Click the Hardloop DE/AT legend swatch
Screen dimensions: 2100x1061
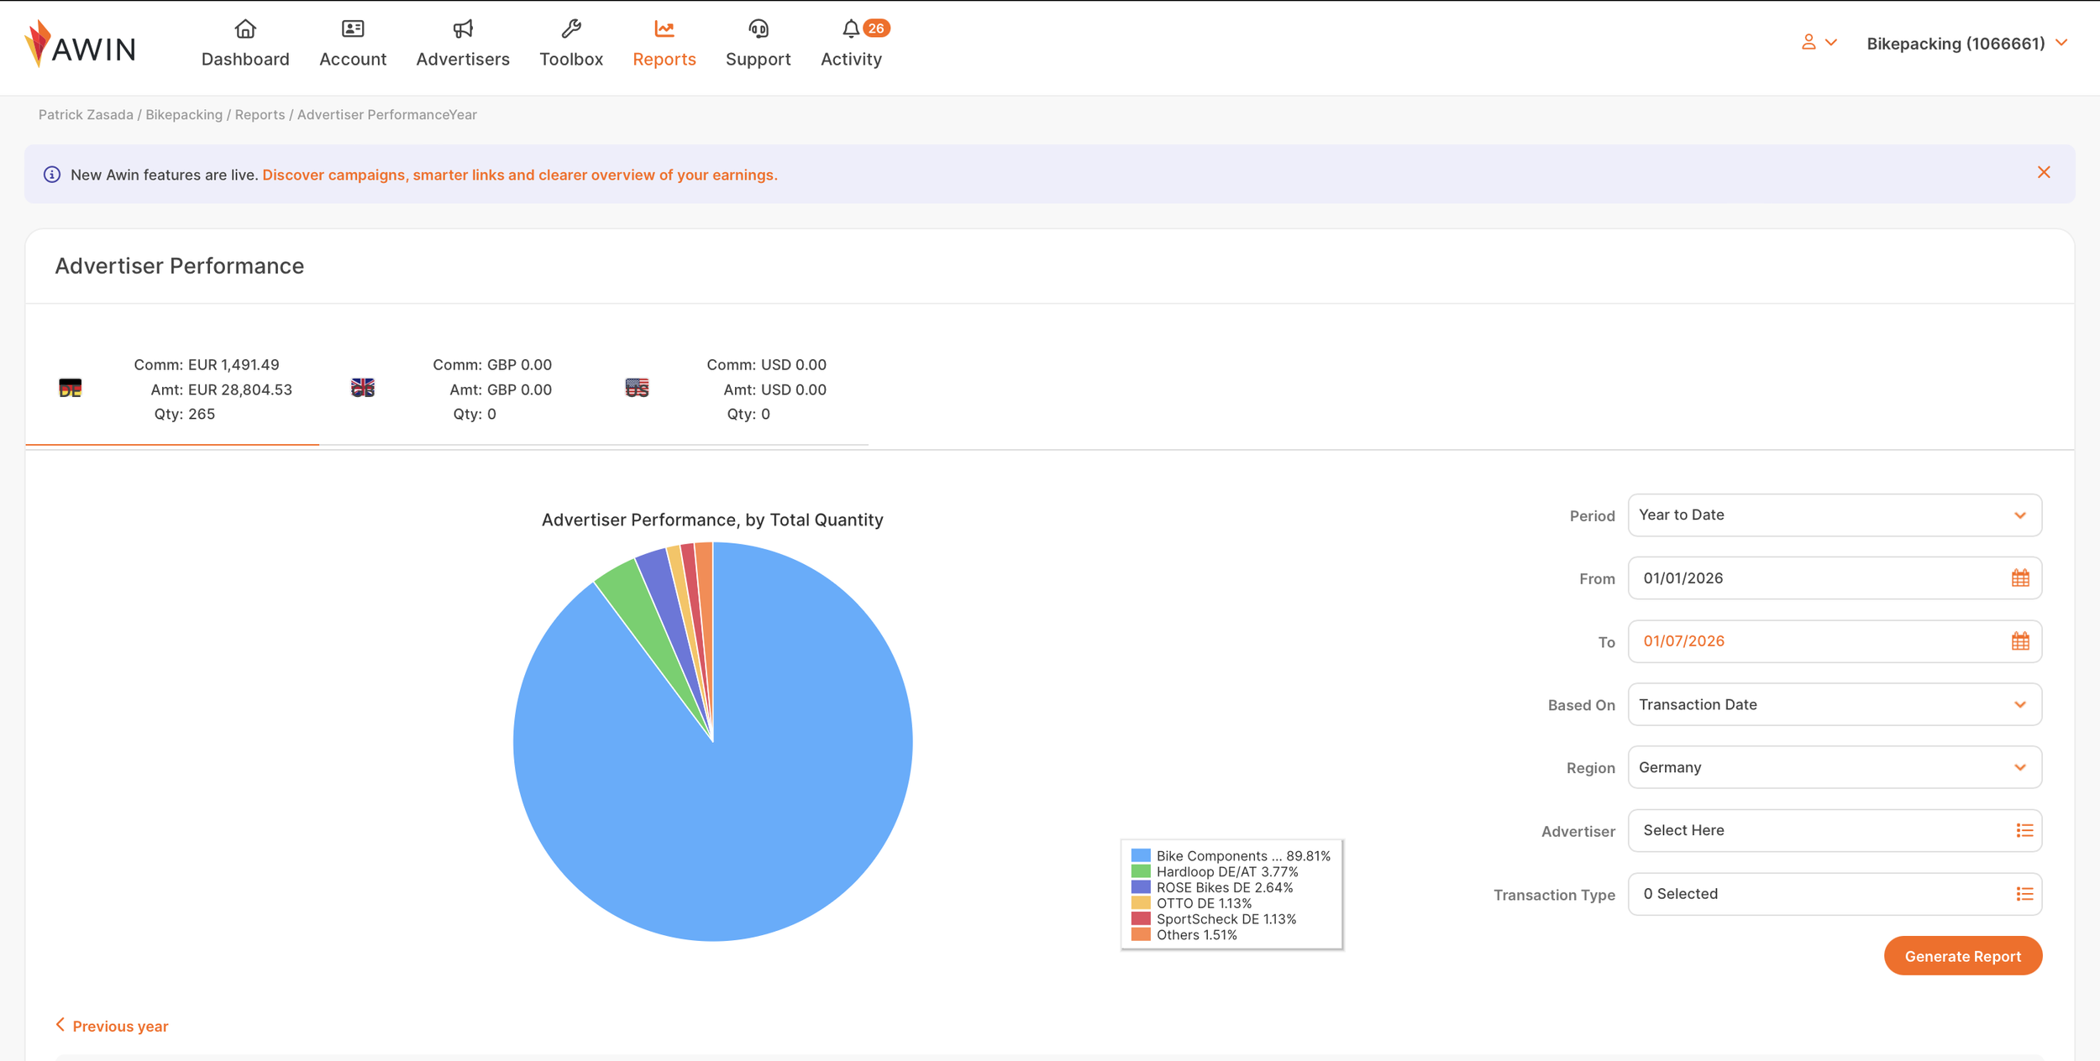tap(1140, 871)
